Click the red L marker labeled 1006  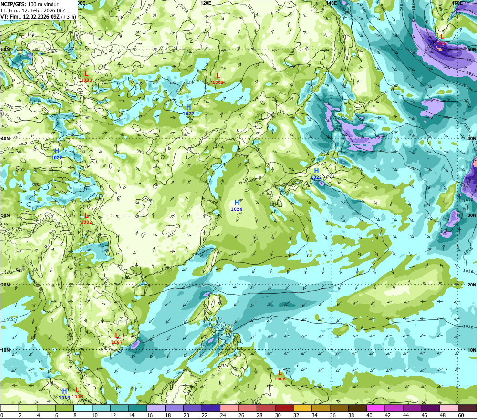[280, 373]
